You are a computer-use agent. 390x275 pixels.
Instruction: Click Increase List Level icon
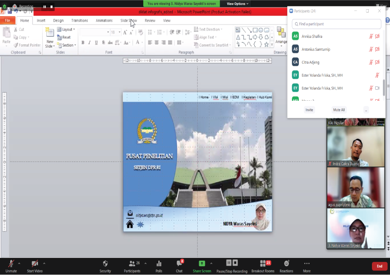coord(178,32)
